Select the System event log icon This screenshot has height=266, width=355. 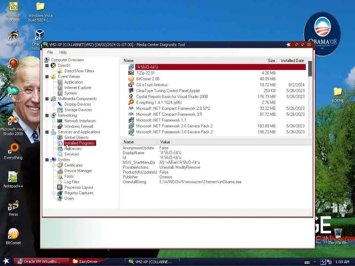(x=60, y=93)
